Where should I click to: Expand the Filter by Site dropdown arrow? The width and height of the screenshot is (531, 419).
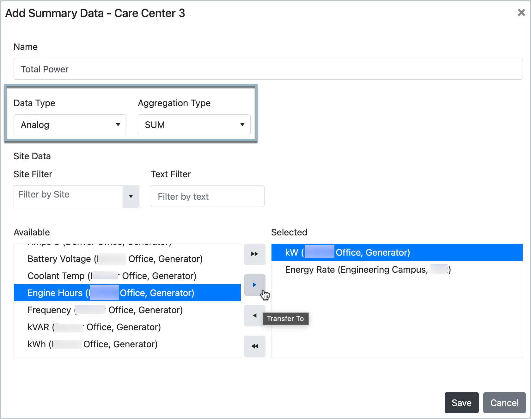pyautogui.click(x=131, y=197)
